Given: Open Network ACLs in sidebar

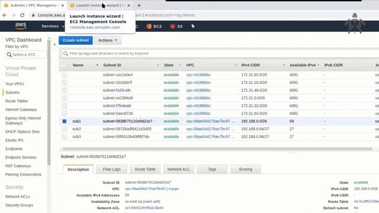Looking at the screenshot, I should tap(18, 196).
